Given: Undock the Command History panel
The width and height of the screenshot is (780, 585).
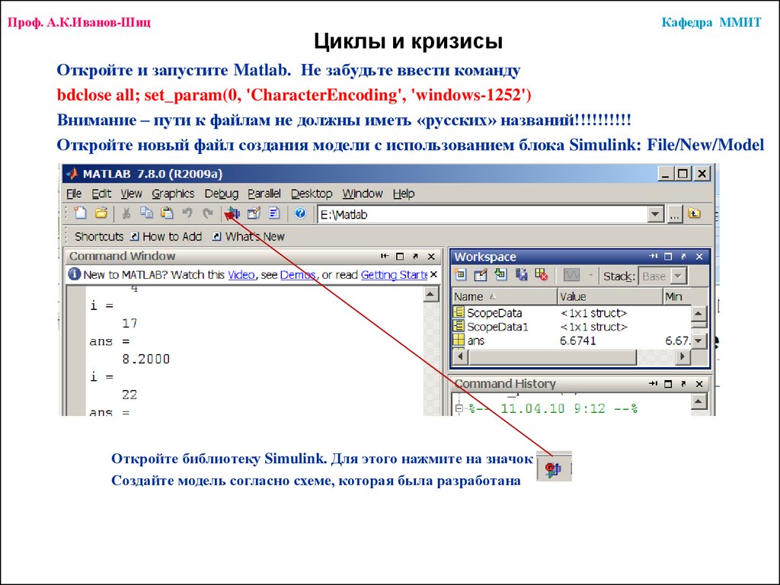Looking at the screenshot, I should [x=683, y=384].
